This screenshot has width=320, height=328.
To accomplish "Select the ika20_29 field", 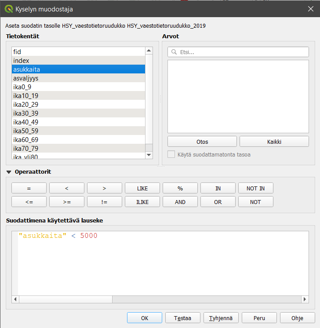I will (x=26, y=105).
